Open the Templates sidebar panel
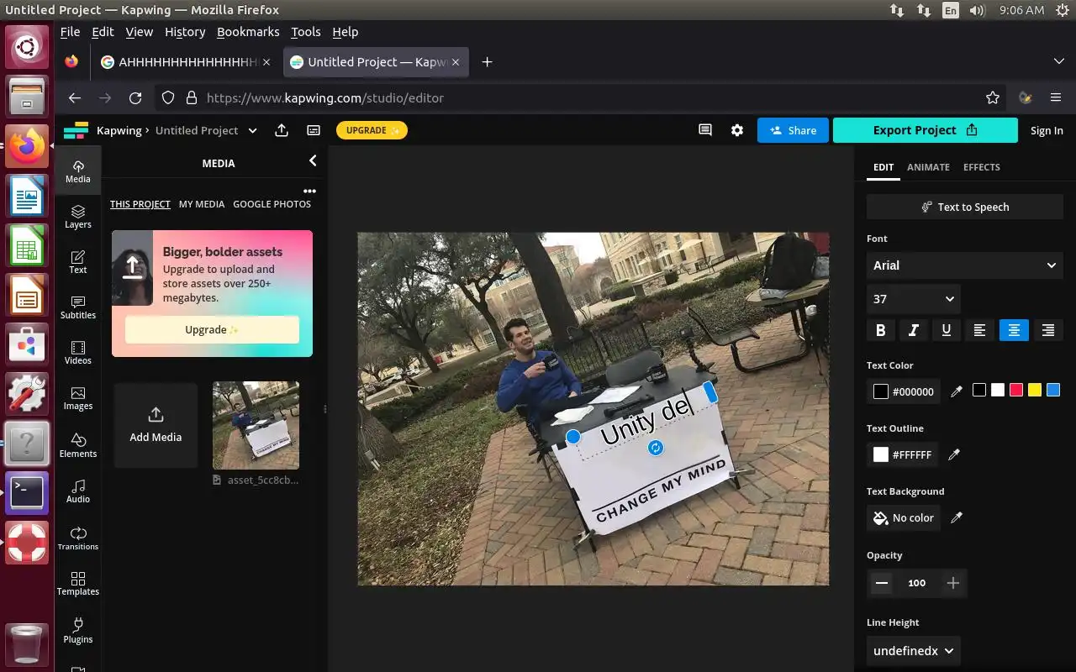This screenshot has width=1076, height=672. (77, 583)
